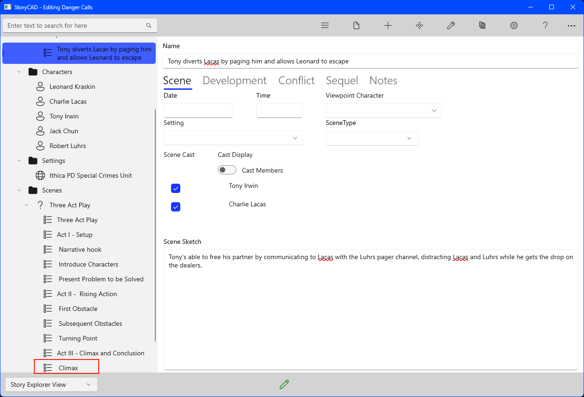Click the file document icon in toolbar
This screenshot has height=397, width=584.
pyautogui.click(x=356, y=25)
